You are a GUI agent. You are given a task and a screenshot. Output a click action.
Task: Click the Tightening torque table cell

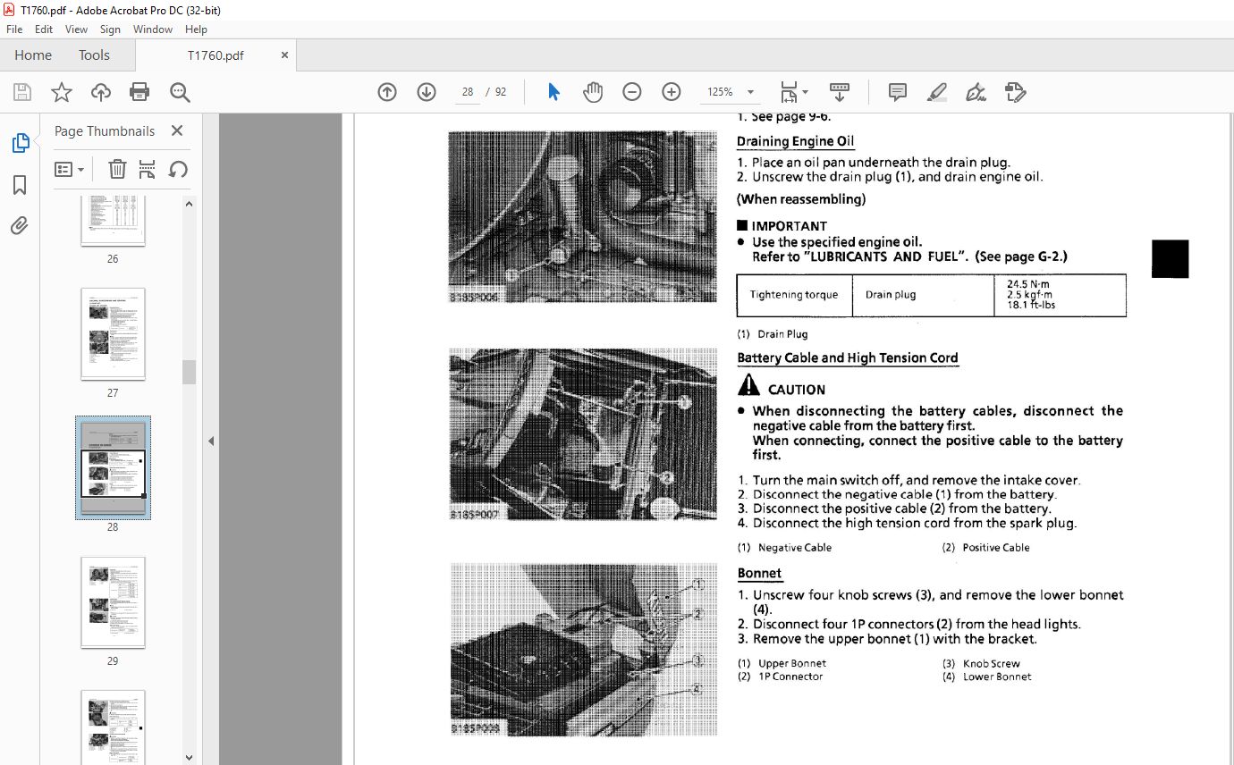tap(794, 295)
